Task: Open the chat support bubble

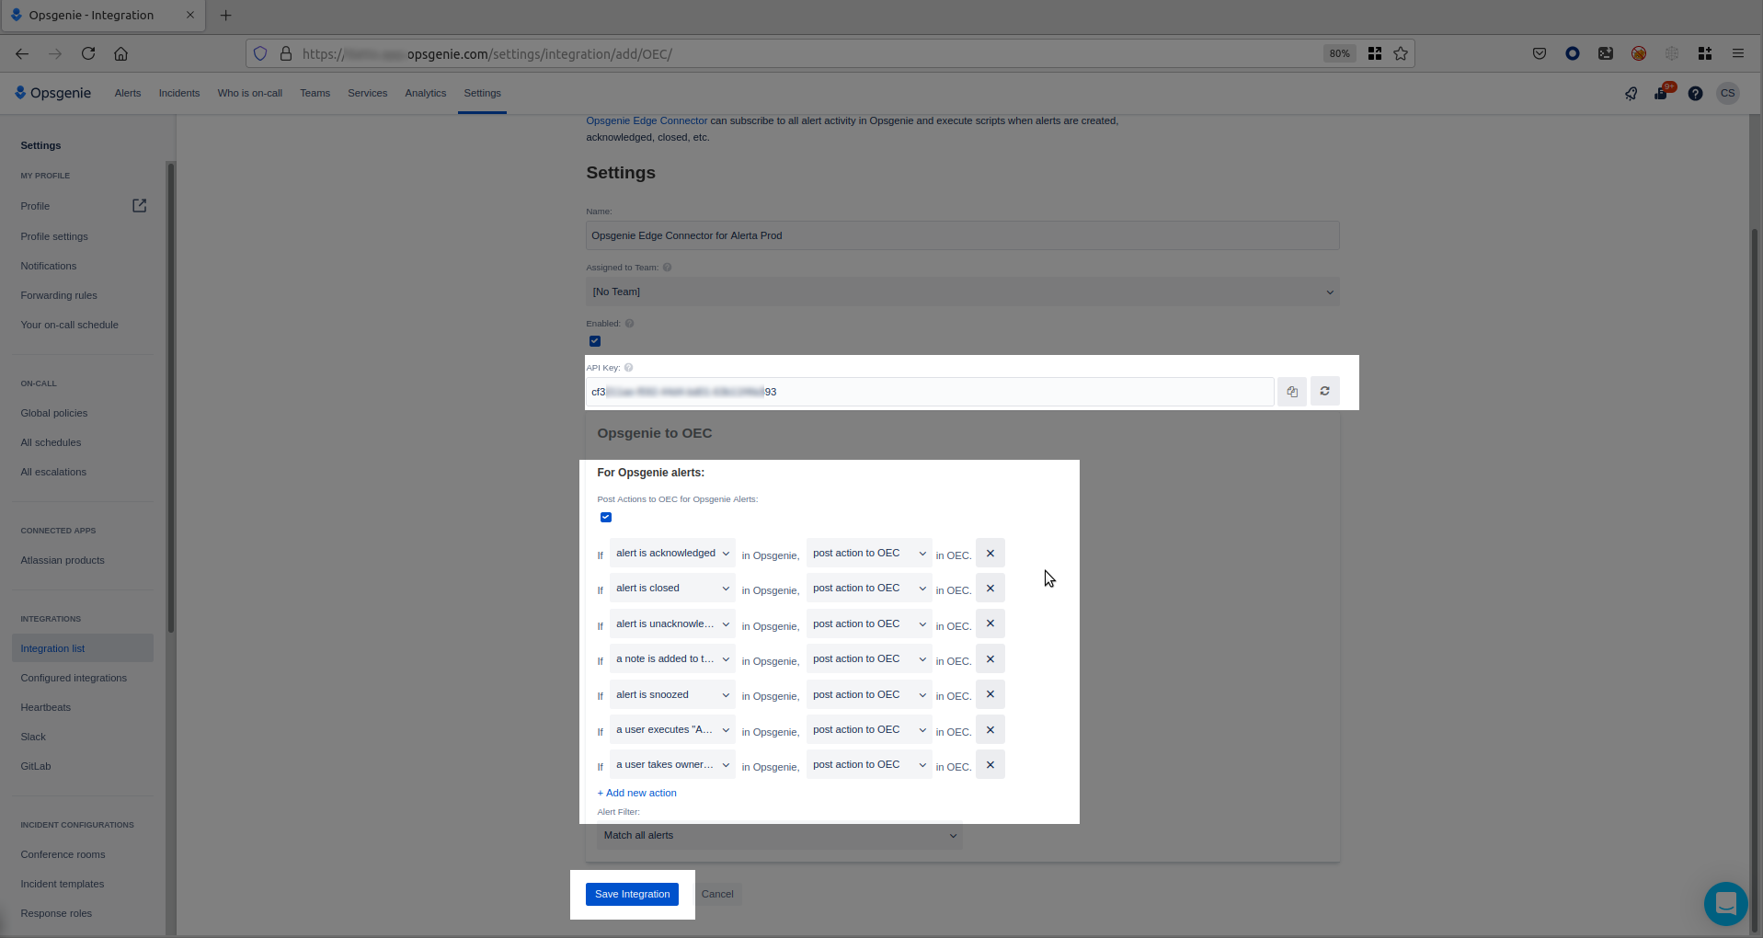Action: [1725, 904]
